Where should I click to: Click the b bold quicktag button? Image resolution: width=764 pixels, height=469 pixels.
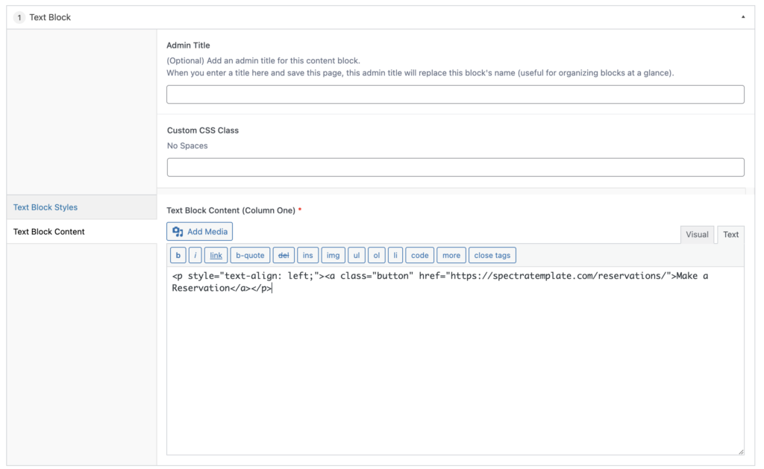click(178, 255)
